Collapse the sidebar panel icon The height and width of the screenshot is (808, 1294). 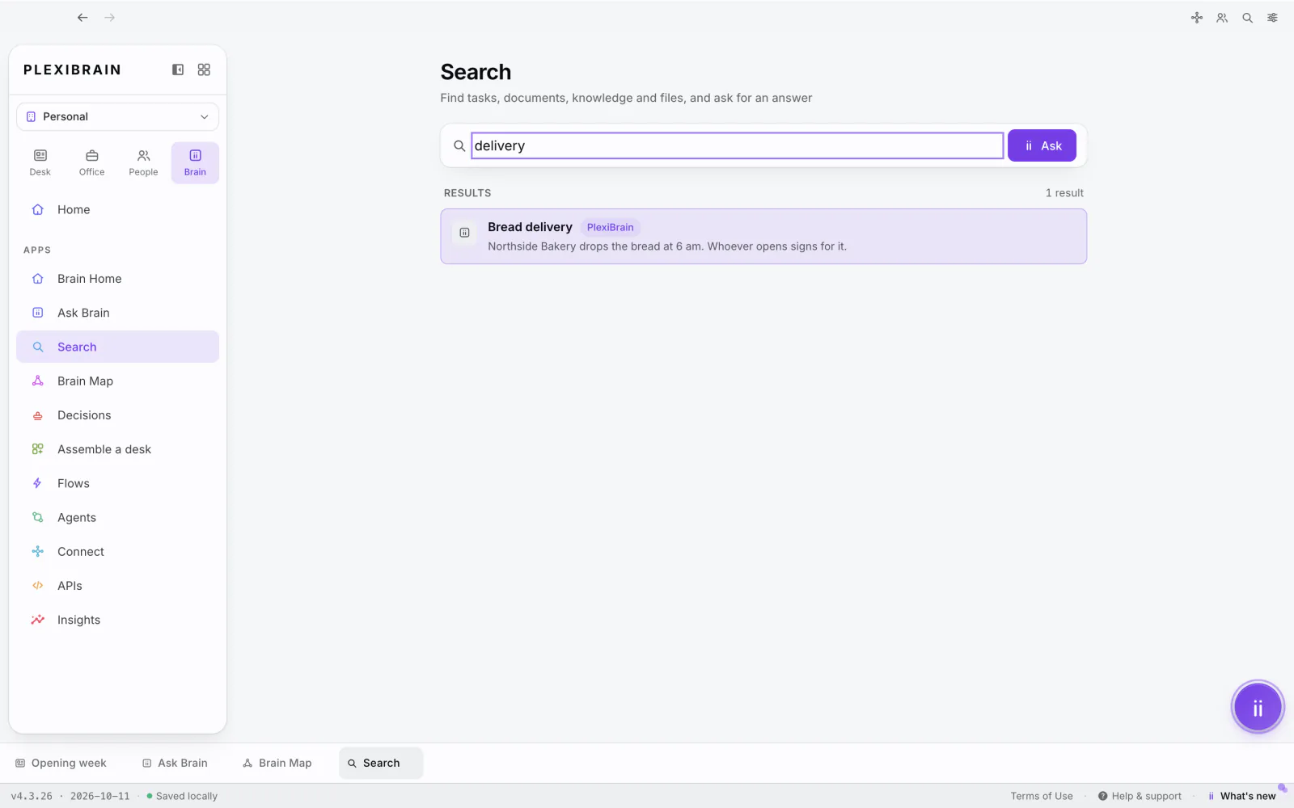point(178,69)
